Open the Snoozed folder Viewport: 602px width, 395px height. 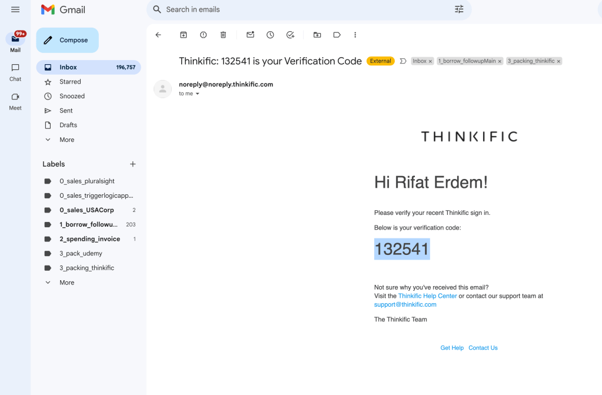click(88, 96)
